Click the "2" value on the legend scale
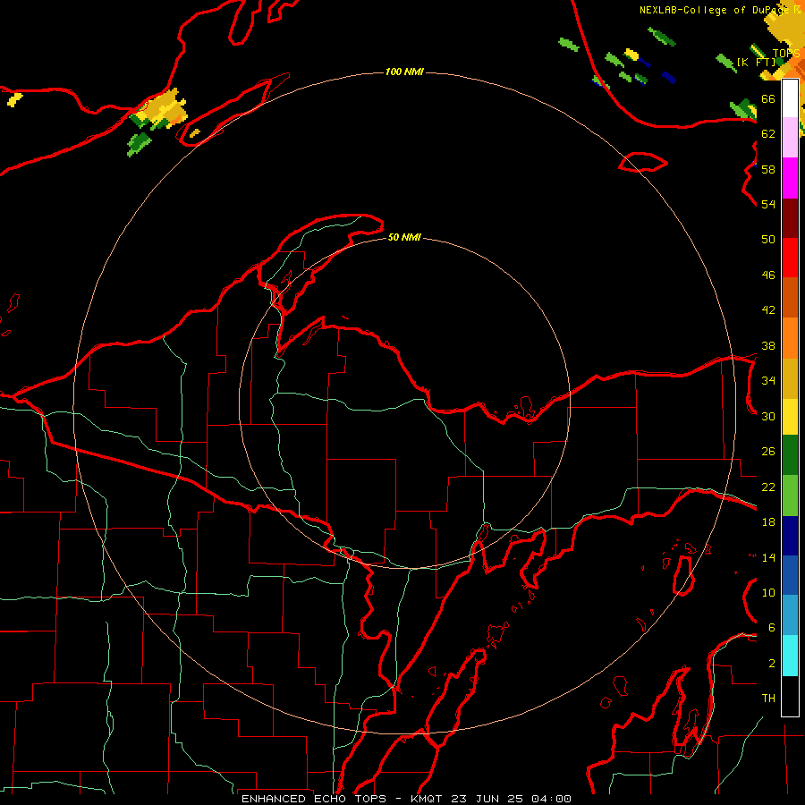This screenshot has height=805, width=805. 772,664
